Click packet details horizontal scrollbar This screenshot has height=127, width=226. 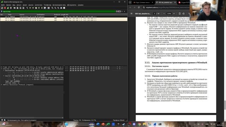point(32,117)
